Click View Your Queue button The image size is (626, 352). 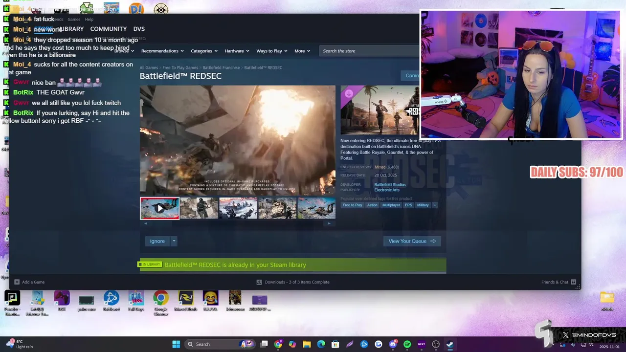click(412, 241)
